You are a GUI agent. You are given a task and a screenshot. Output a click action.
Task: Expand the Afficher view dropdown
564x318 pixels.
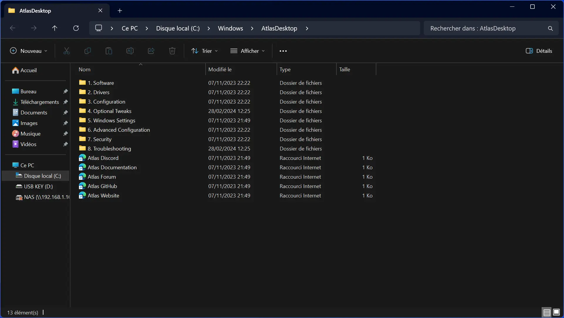click(x=247, y=51)
